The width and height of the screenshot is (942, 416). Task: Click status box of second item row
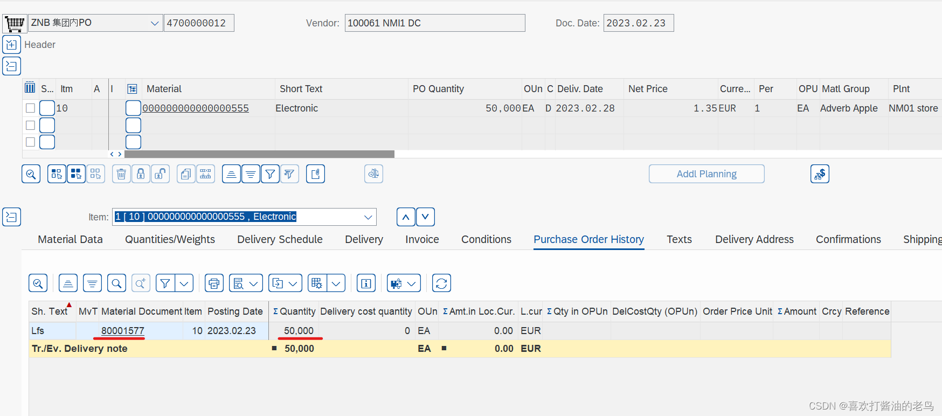(x=47, y=125)
